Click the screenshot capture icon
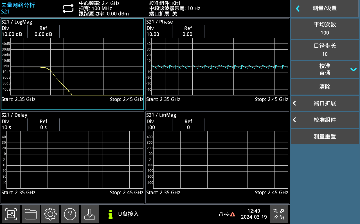Viewport: 360px width, 224px height. [x=11, y=214]
